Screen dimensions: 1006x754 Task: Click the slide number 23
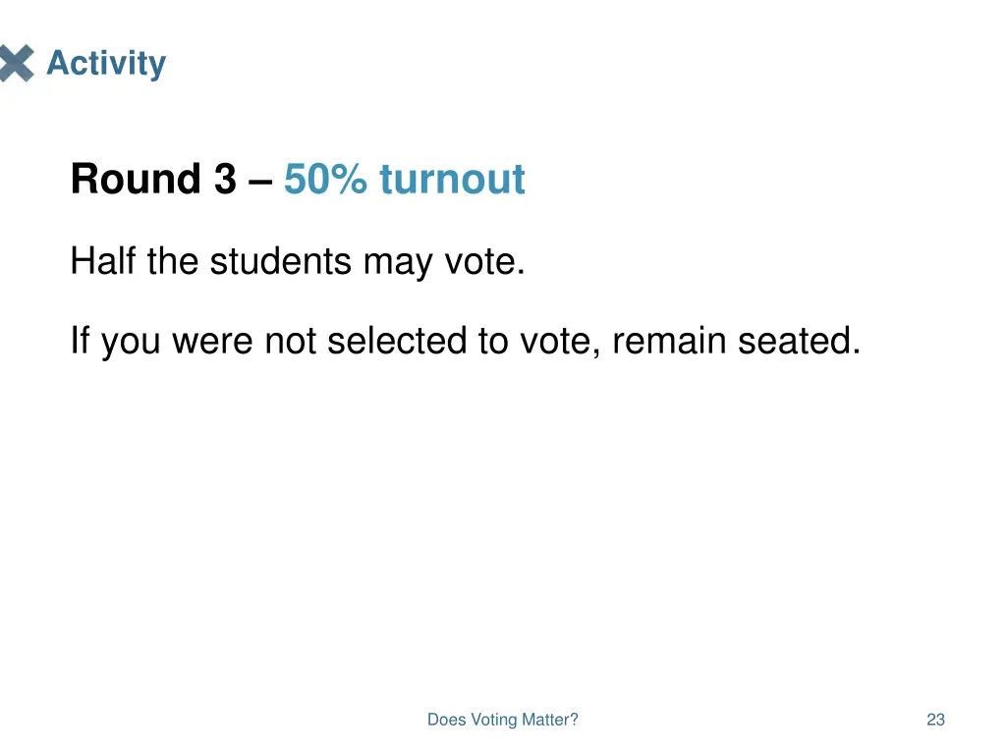[x=935, y=720]
